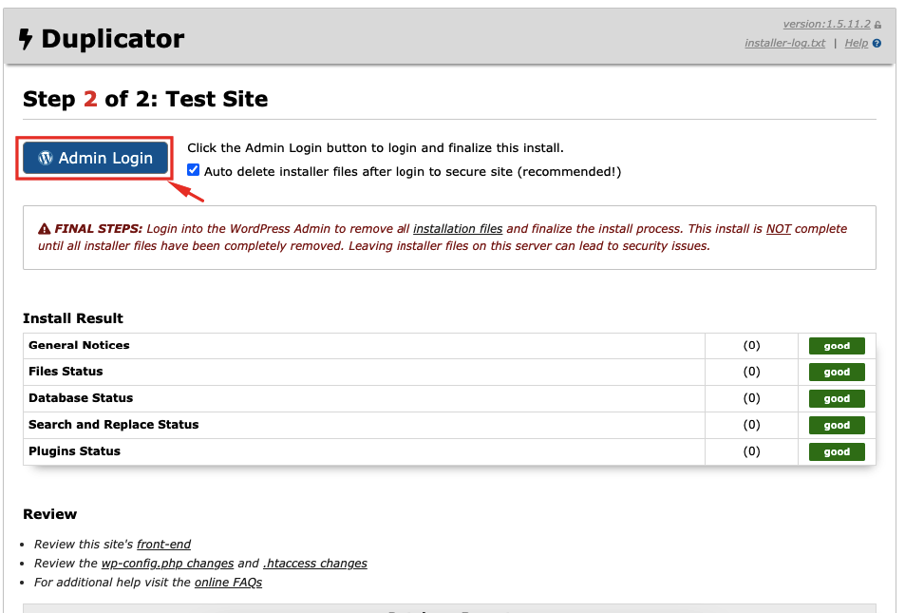This screenshot has width=905, height=613.
Task: Click the good badge for Files Status
Action: pos(837,372)
